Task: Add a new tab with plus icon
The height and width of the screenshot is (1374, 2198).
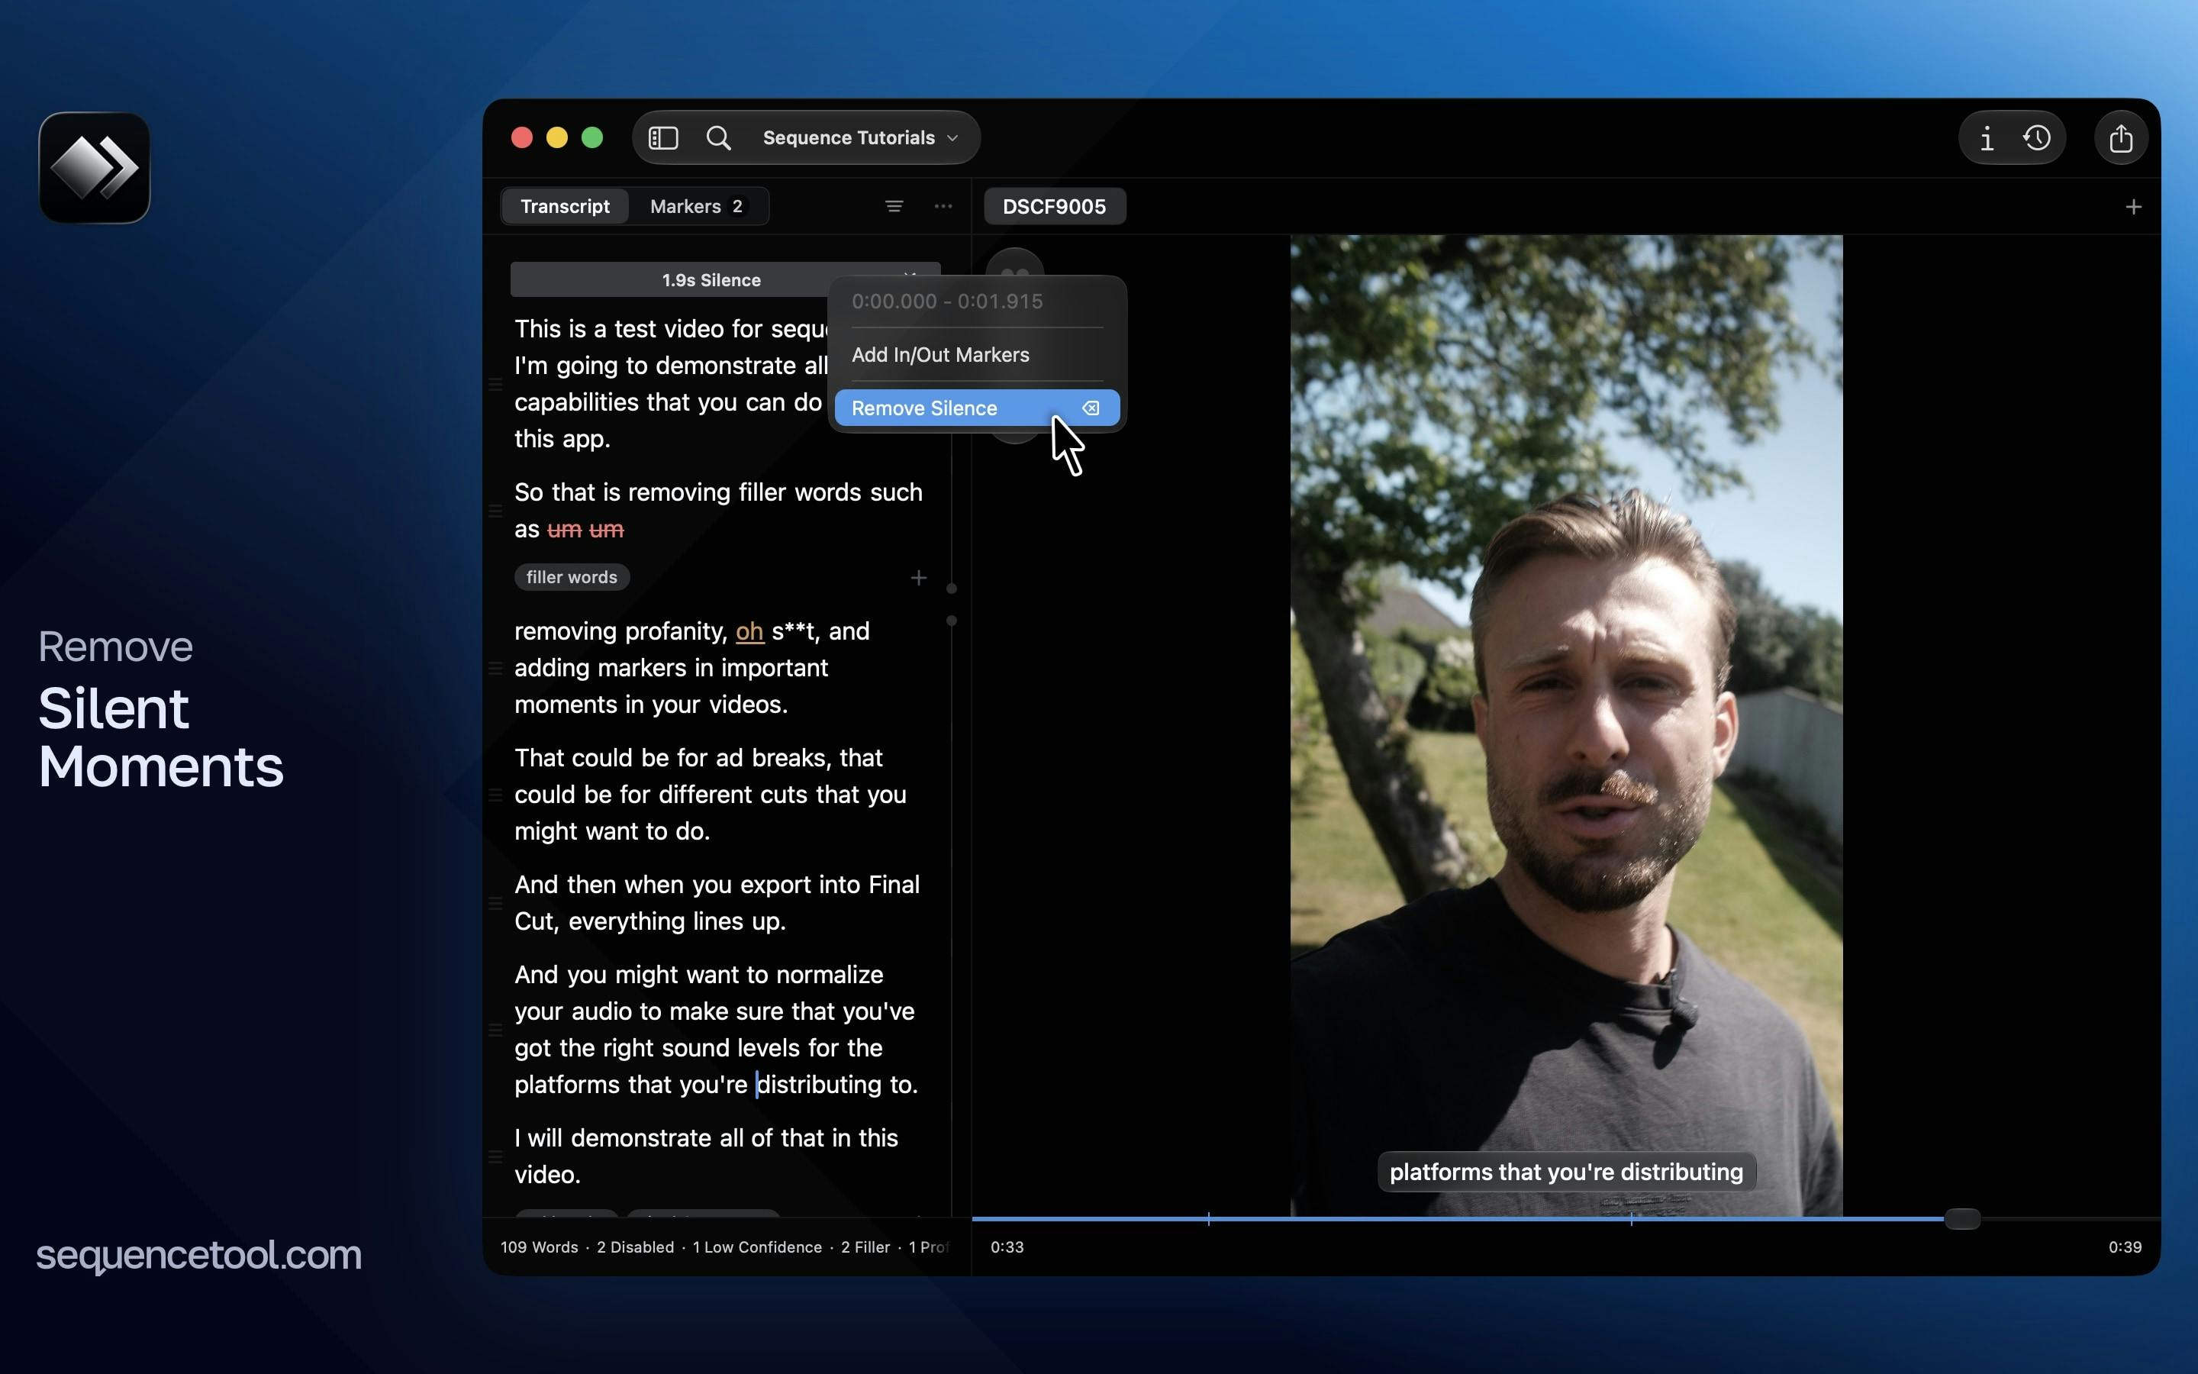Action: (2134, 207)
